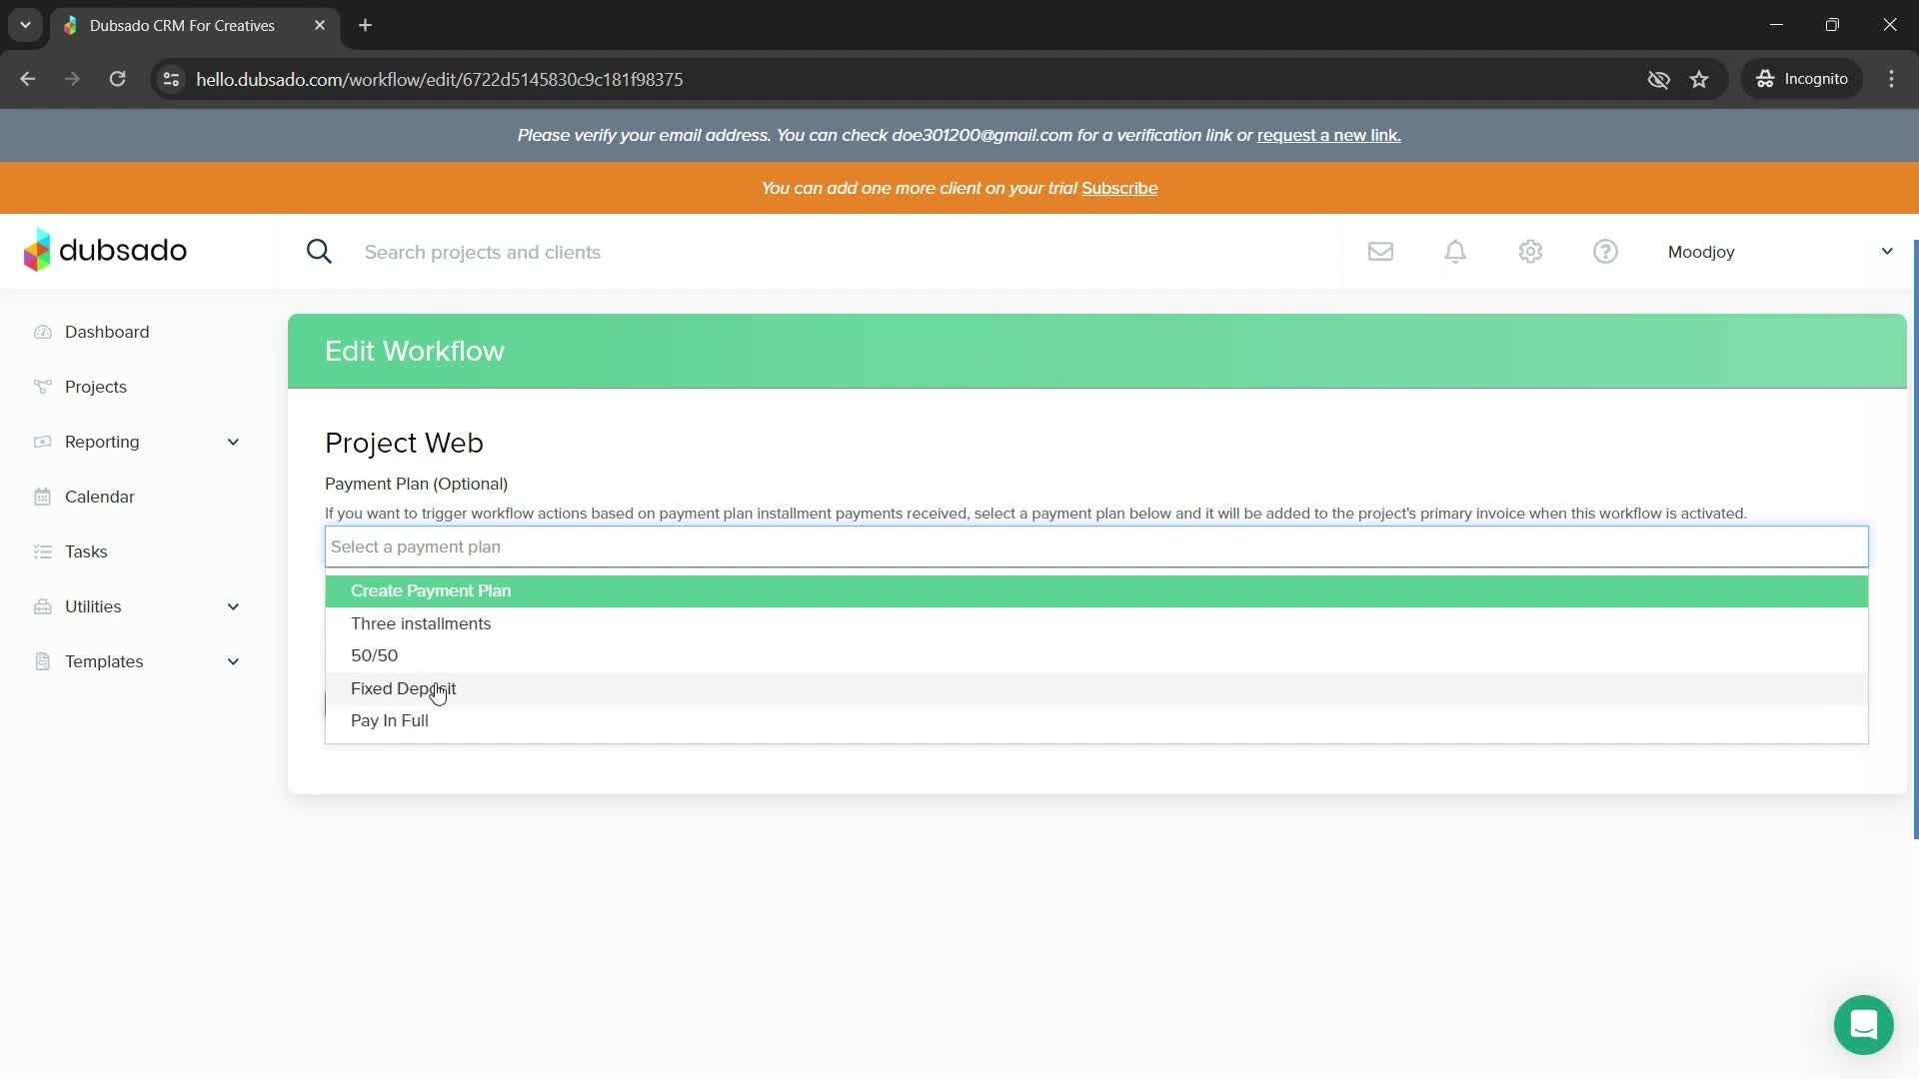
Task: Click the search magnifier icon
Action: tap(319, 252)
